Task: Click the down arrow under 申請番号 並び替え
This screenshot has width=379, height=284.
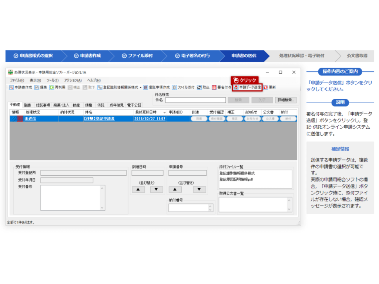Action: [199, 189]
